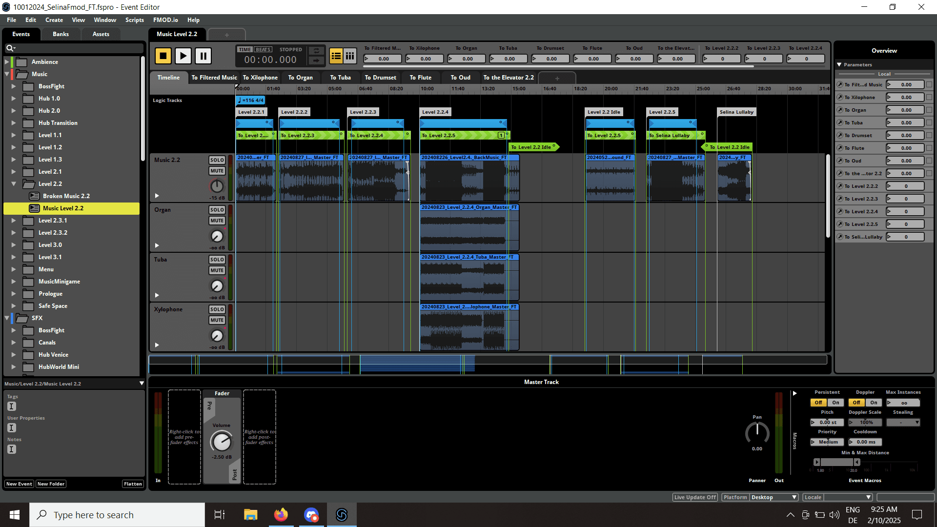Screen dimensions: 937x527
Task: Open the FMOD Studio taskbar icon
Action: click(x=342, y=515)
